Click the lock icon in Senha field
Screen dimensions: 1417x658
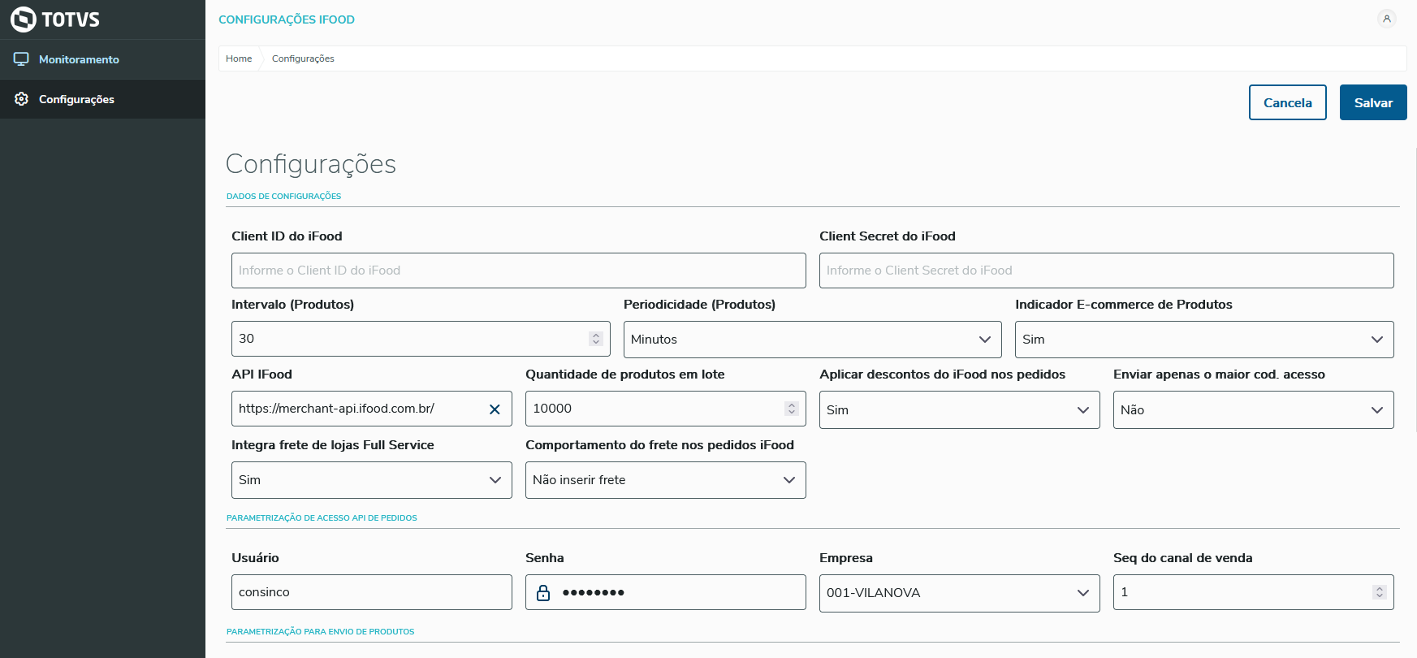[543, 593]
